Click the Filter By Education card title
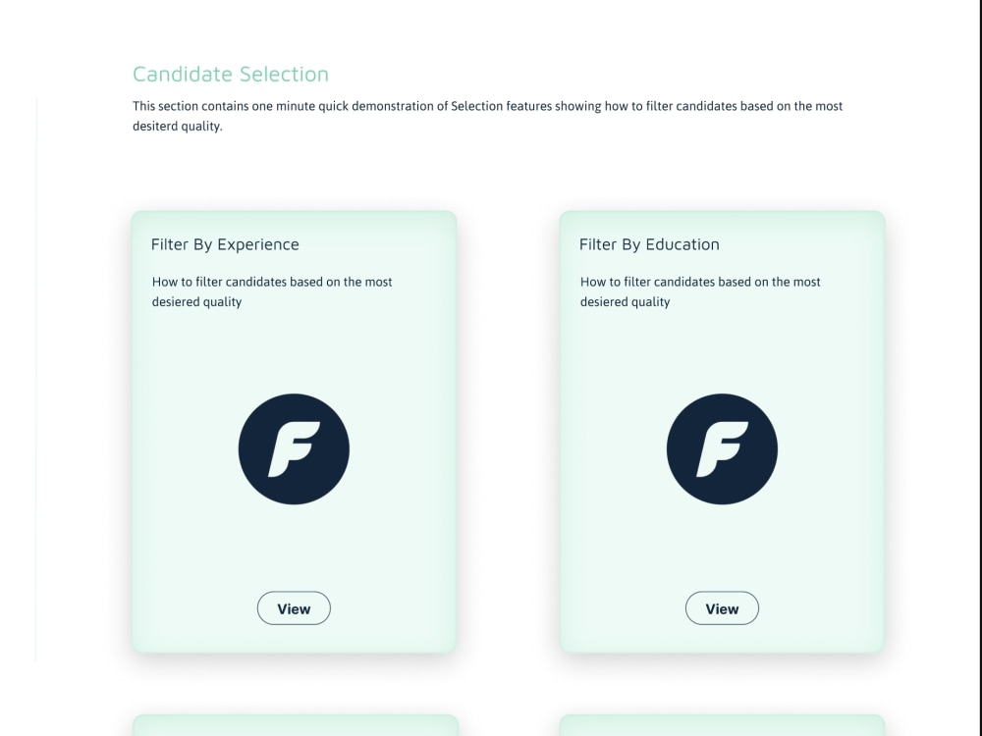 649,244
